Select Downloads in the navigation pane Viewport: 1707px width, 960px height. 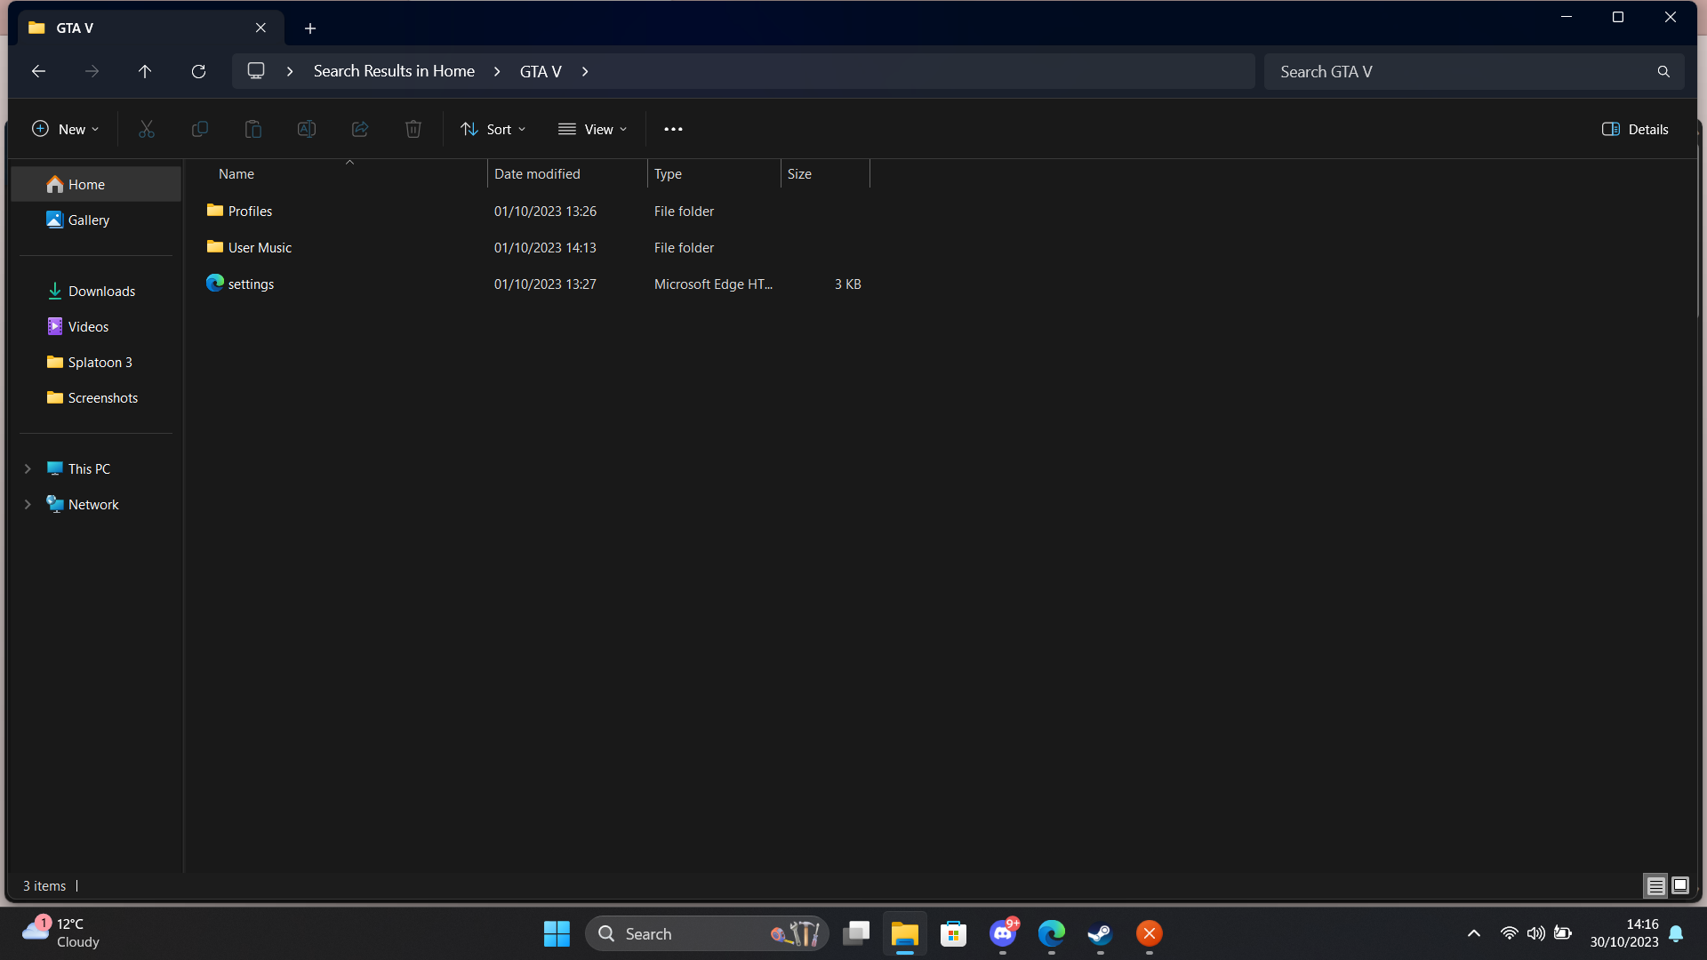point(101,291)
